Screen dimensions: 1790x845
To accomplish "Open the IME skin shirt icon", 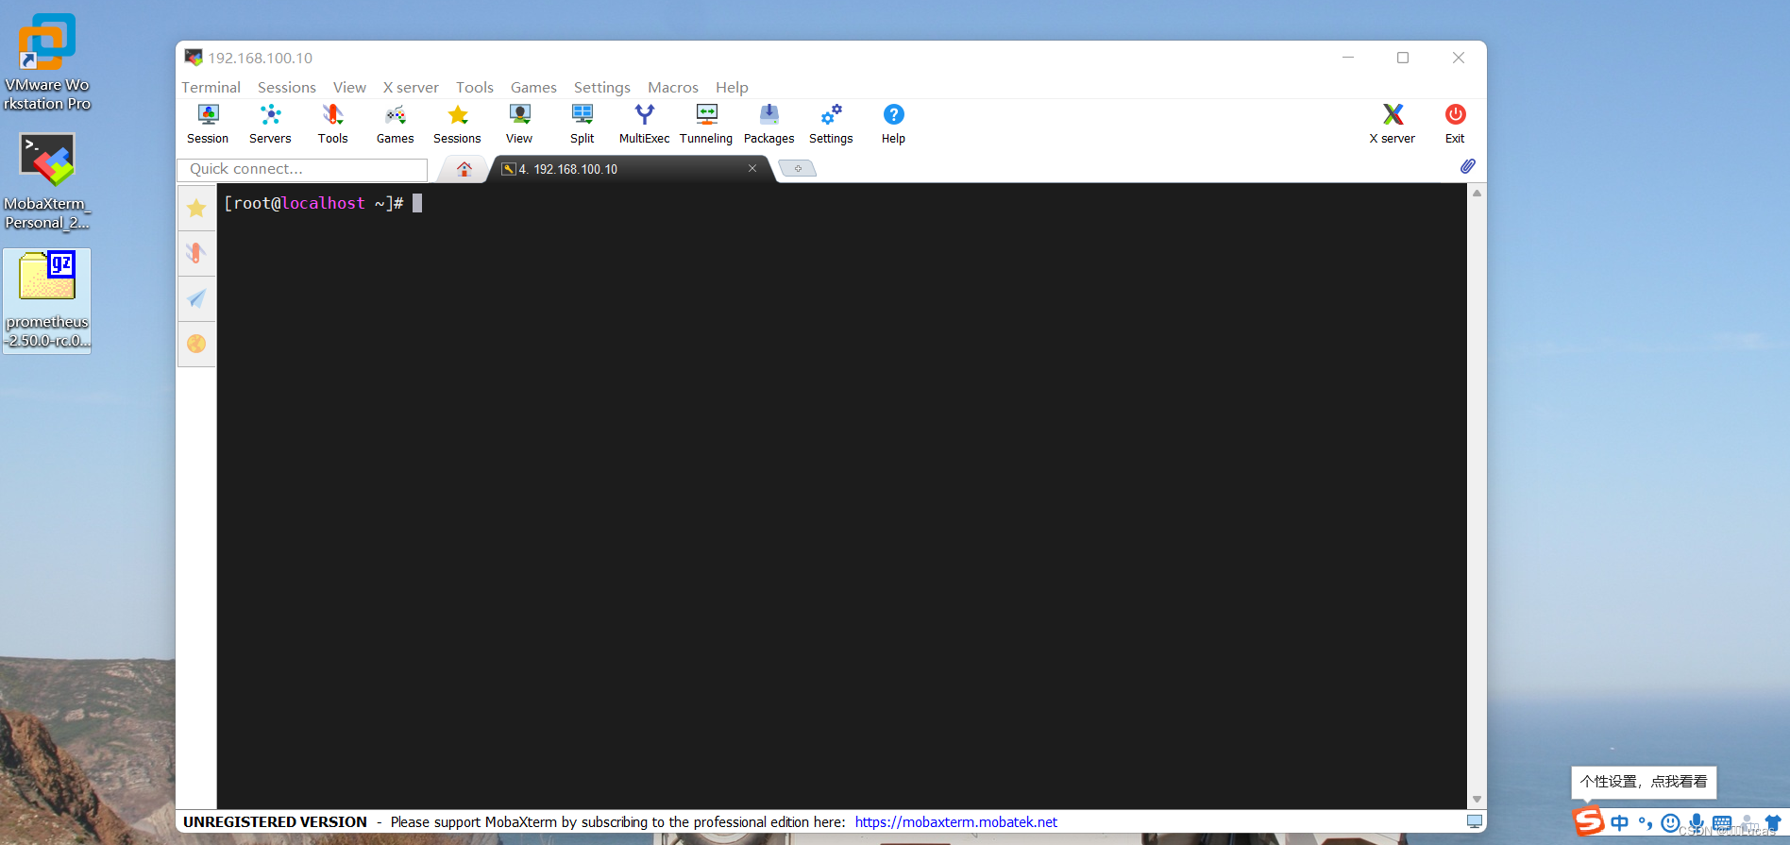I will (x=1773, y=823).
